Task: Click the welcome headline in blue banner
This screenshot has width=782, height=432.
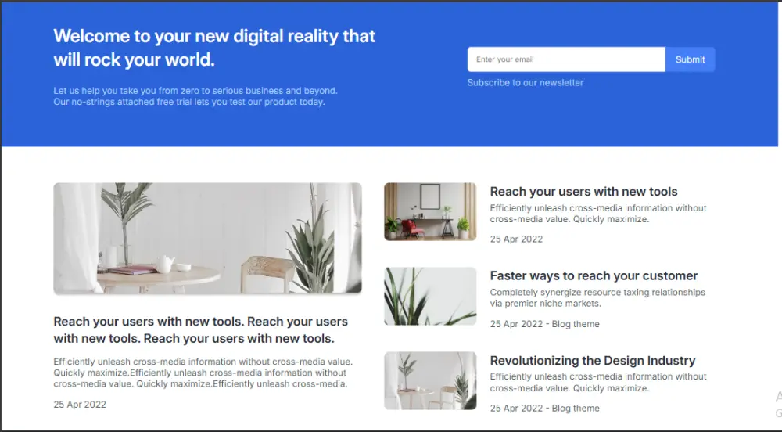Action: (214, 48)
